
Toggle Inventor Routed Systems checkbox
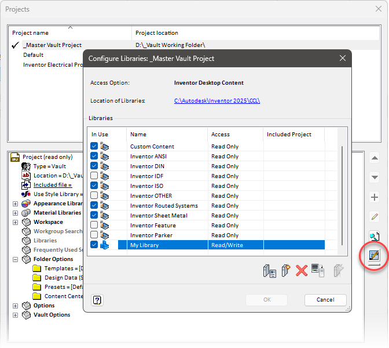[94, 205]
